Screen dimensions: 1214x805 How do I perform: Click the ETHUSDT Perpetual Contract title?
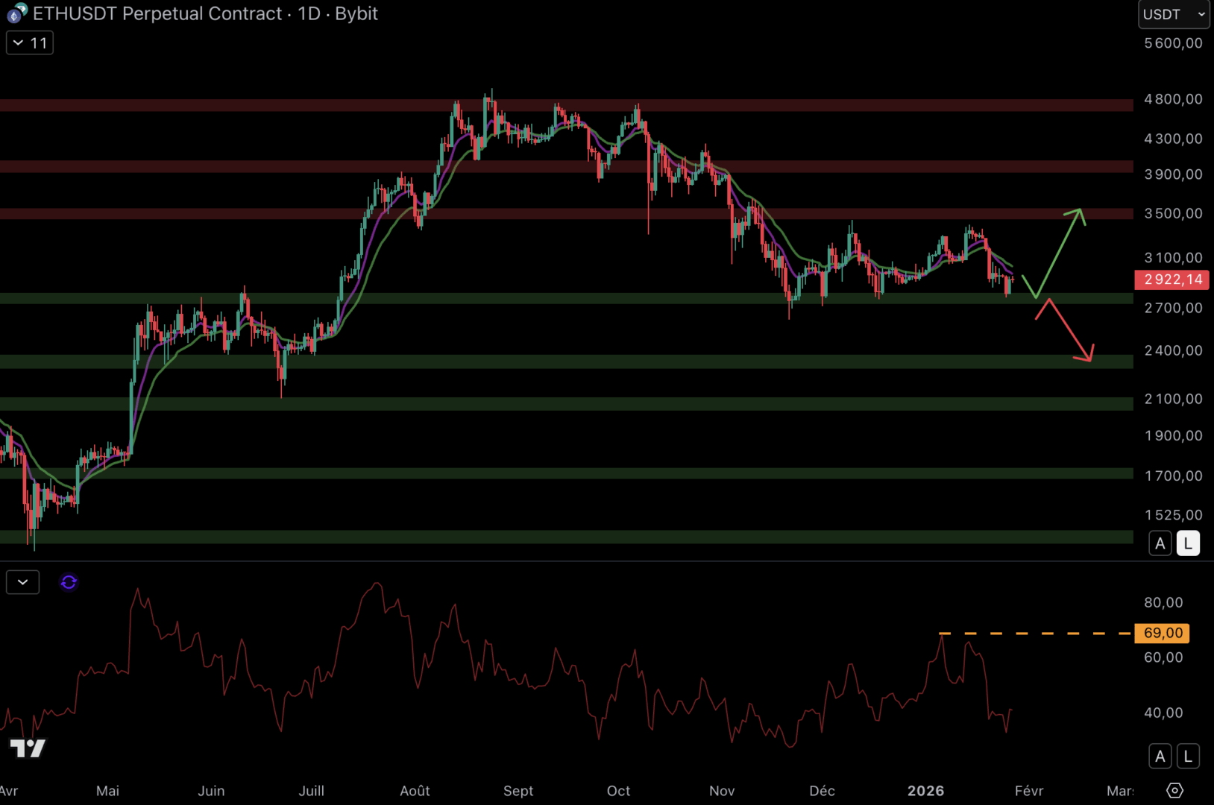click(x=157, y=13)
